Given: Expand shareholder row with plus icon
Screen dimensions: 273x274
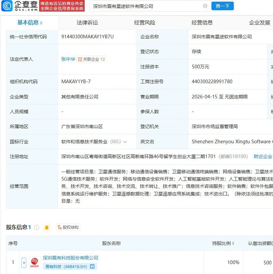Looking at the screenshot, I should [24, 262].
